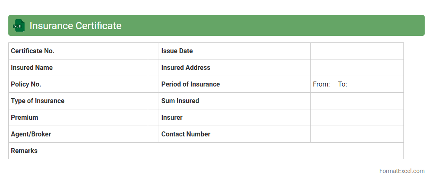
Task: Click the From: field in period cell
Action: [321, 84]
